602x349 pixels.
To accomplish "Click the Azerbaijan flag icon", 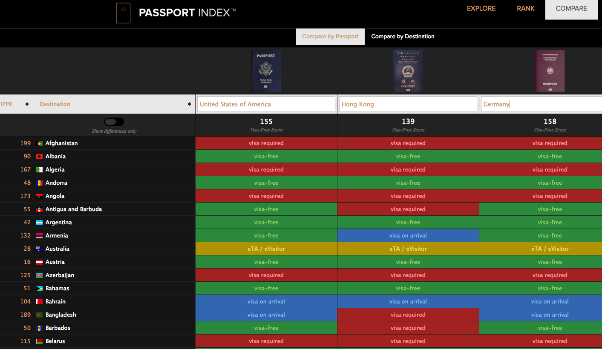I will click(39, 275).
